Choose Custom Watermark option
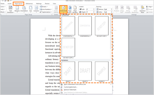The height and width of the screenshot is (95, 154). [71, 87]
